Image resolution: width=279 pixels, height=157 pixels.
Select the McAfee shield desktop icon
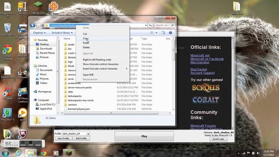[23, 134]
